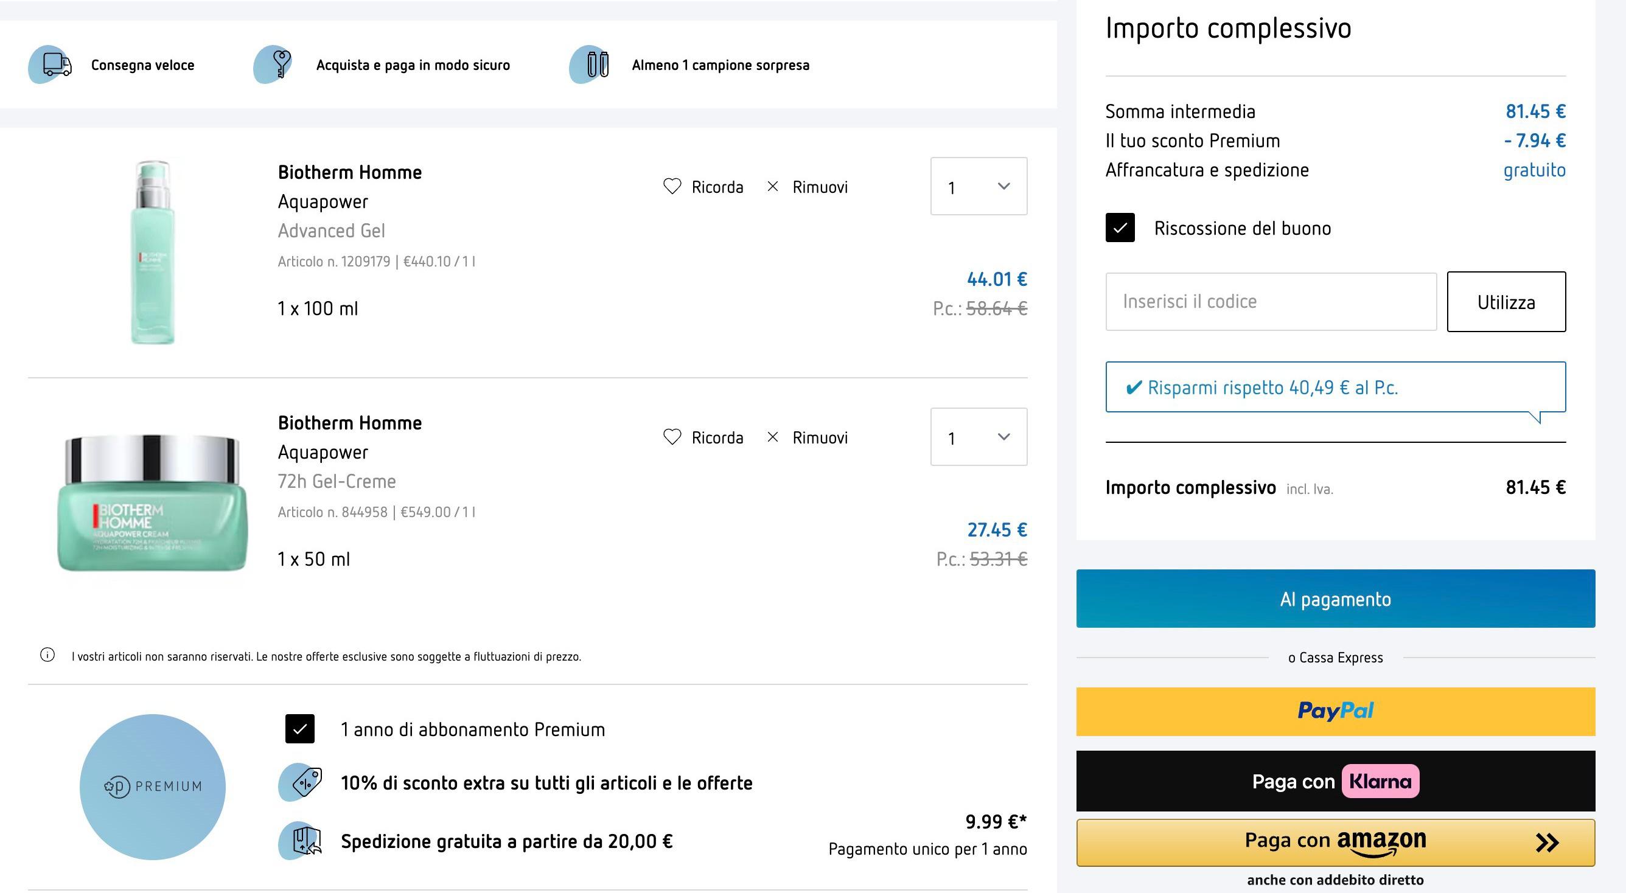Proceed with Al pagamento button
This screenshot has height=893, width=1626.
[x=1336, y=599]
